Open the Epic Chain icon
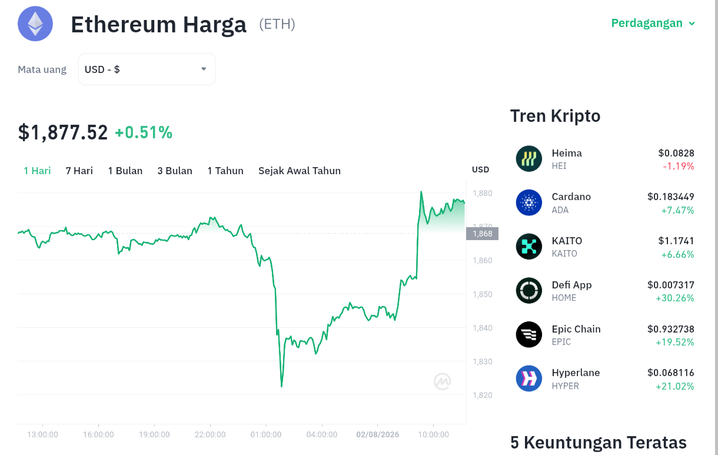Image resolution: width=718 pixels, height=455 pixels. 528,334
